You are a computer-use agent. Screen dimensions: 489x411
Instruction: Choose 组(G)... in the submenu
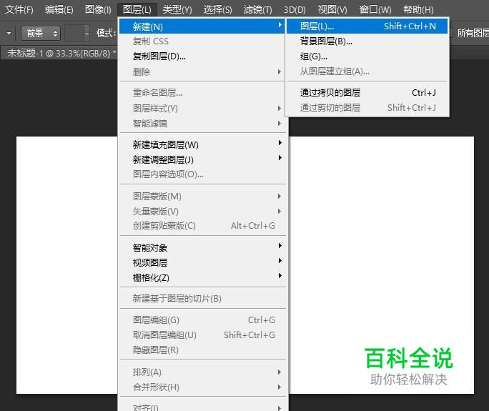(367, 56)
